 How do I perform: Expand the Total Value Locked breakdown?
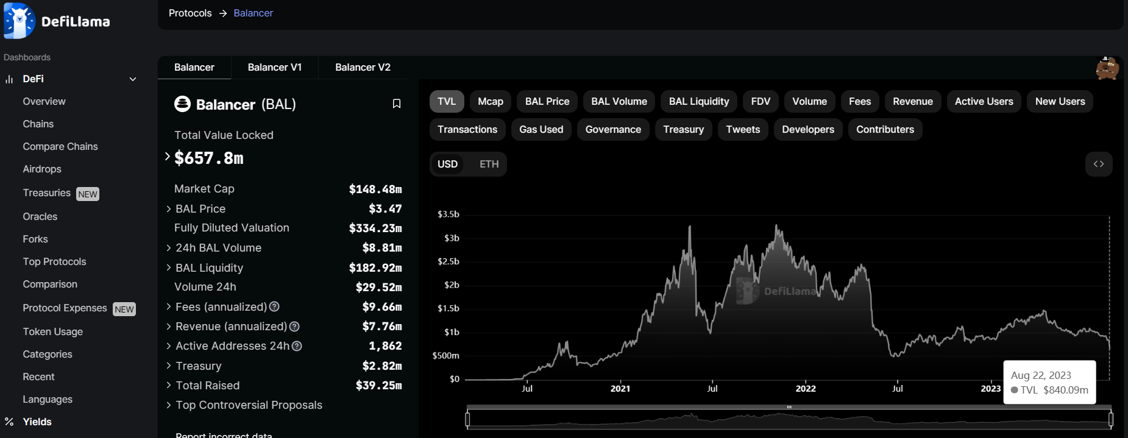pyautogui.click(x=168, y=157)
